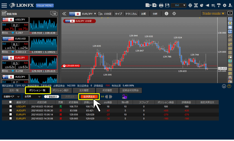The height and width of the screenshot is (141, 234).
Task: Click the cyan refresh circle tool
Action: pyautogui.click(x=230, y=61)
